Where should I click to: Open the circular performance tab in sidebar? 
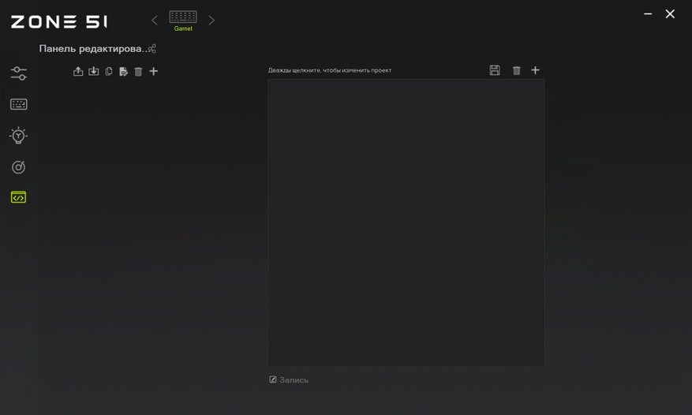click(x=18, y=167)
